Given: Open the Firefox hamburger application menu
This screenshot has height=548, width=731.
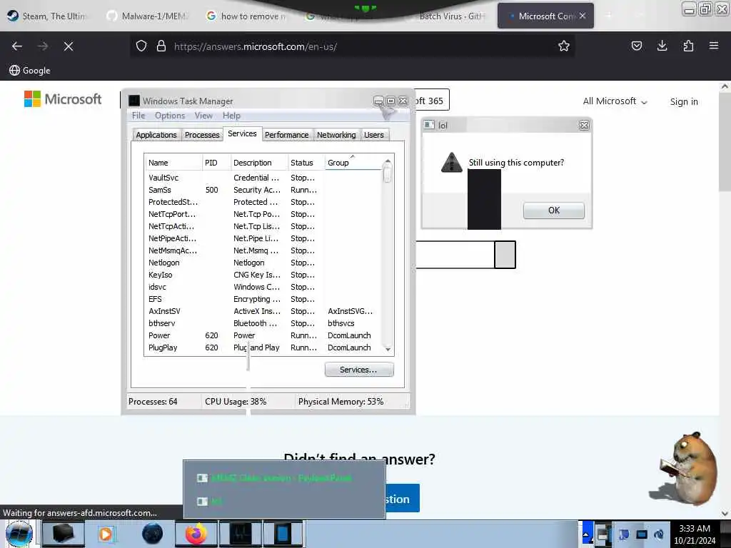Looking at the screenshot, I should (714, 46).
